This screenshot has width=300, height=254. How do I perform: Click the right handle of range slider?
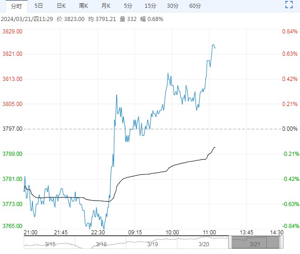tap(282, 242)
